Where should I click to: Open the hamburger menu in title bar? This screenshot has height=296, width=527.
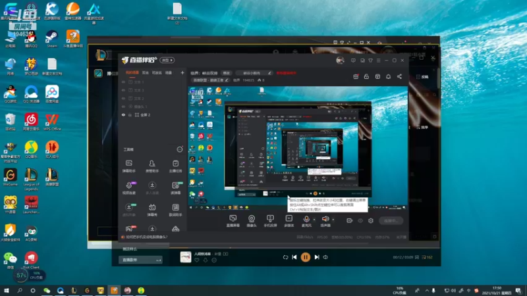[x=378, y=61]
